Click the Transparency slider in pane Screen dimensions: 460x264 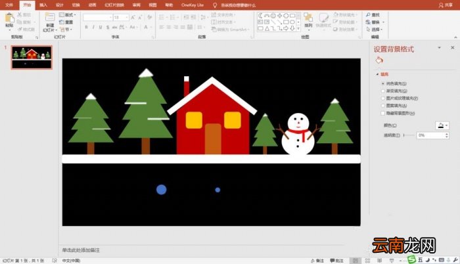(409, 135)
